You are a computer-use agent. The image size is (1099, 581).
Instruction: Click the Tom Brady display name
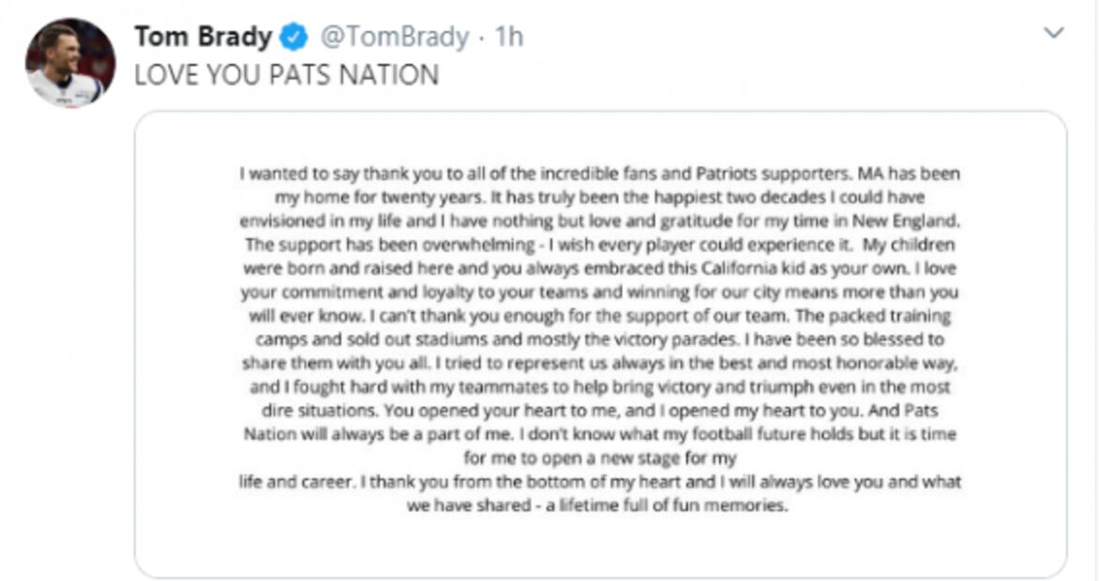(x=203, y=37)
